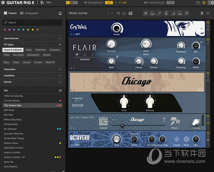Select the Hi Gain filter tag
The image size is (214, 172).
[38, 62]
